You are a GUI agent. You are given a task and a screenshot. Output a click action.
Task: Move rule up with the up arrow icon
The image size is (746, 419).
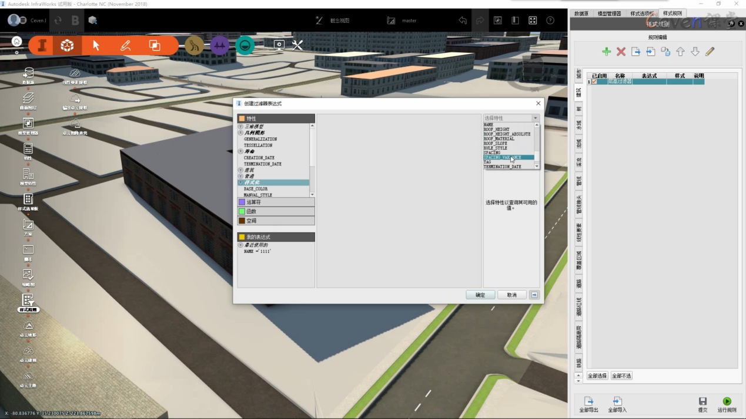click(680, 52)
